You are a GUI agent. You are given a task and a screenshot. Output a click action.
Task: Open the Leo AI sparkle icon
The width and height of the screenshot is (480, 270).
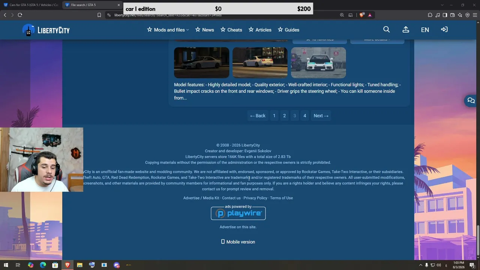460,15
